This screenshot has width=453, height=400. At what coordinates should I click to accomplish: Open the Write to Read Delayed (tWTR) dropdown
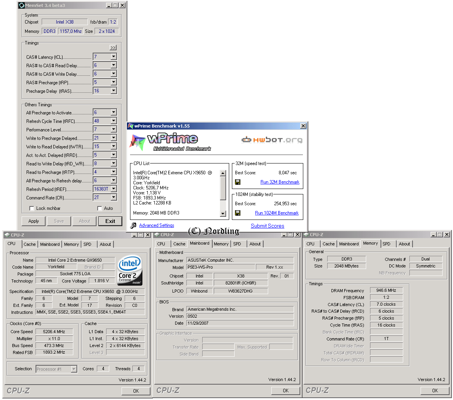[113, 146]
